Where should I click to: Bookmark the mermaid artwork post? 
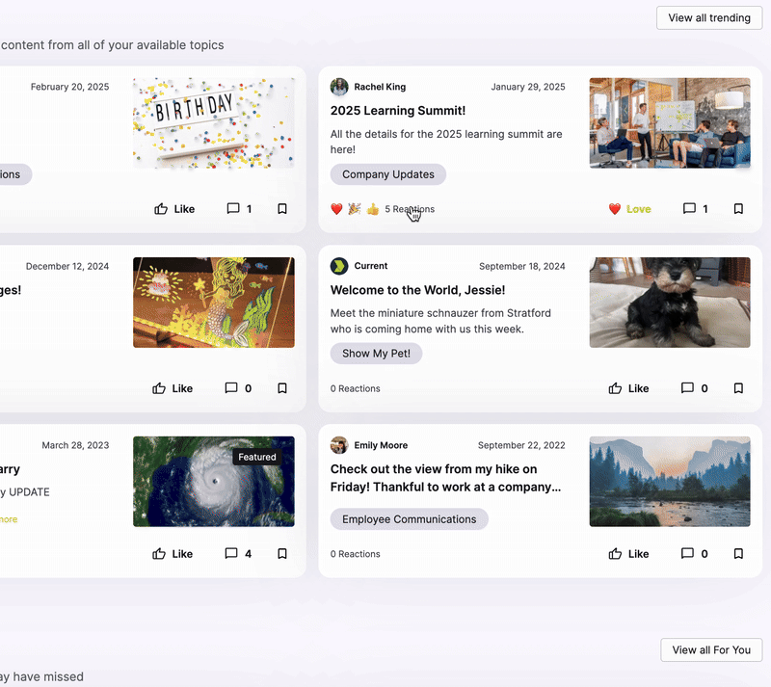pos(282,388)
